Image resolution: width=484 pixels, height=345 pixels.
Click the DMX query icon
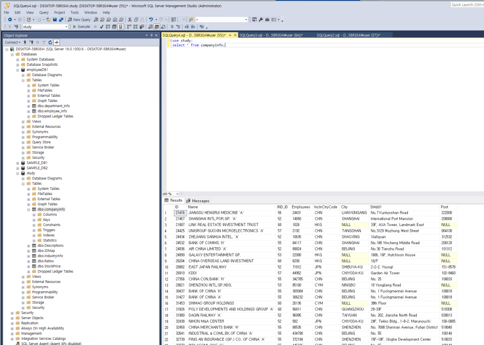pyautogui.click(x=109, y=20)
